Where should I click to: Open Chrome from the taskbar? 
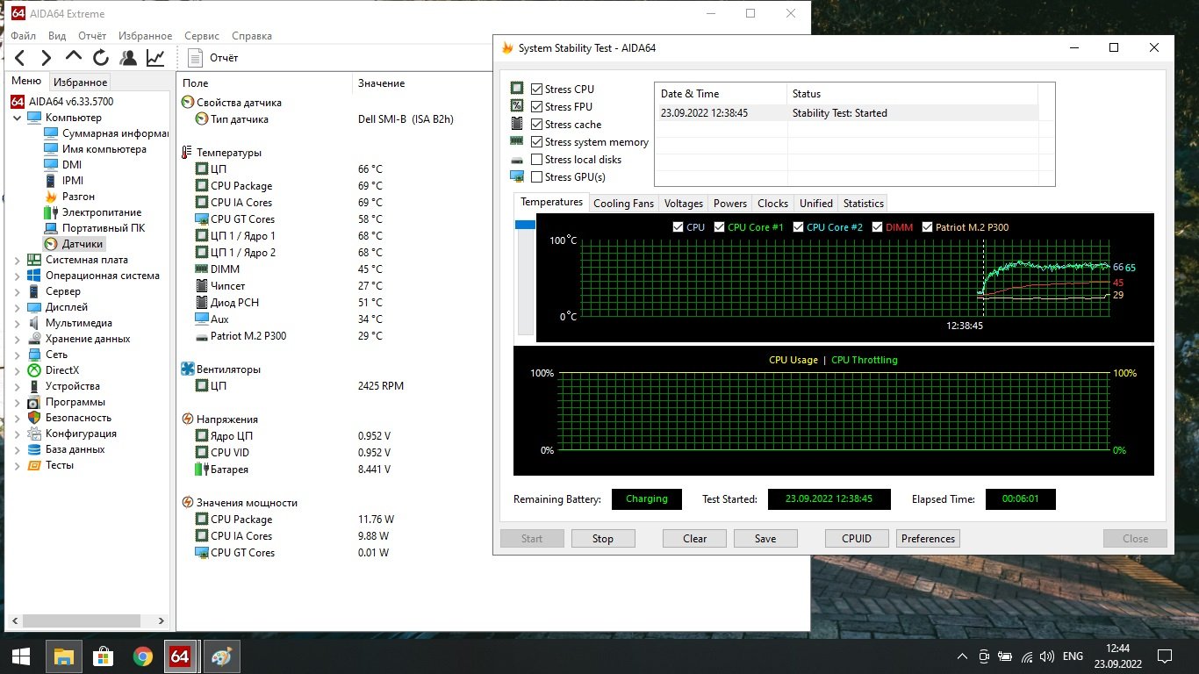click(142, 656)
